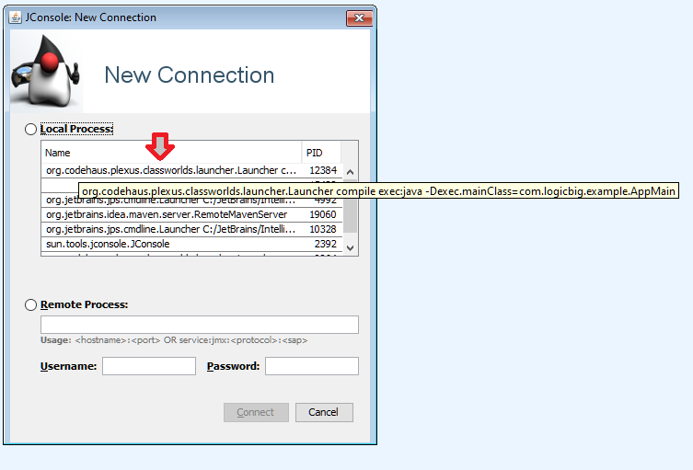Screen dimensions: 693x470
Task: Select the sun.tools.jconsole.JConsole process row
Action: coord(191,244)
